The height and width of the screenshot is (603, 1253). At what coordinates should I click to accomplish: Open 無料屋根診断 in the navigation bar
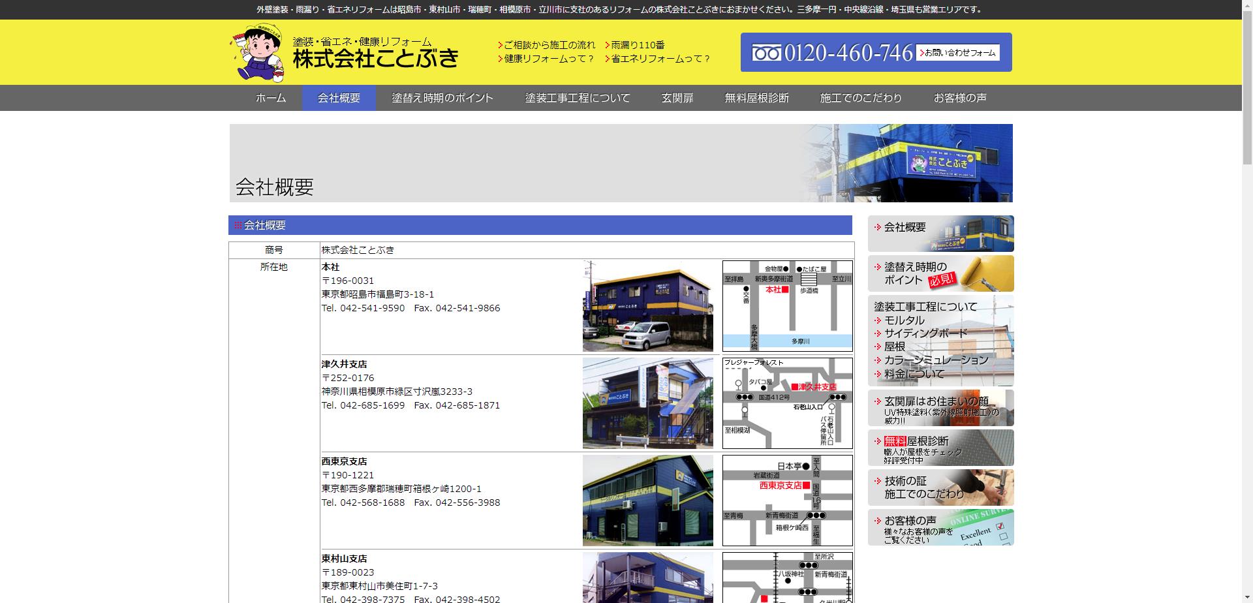click(756, 98)
